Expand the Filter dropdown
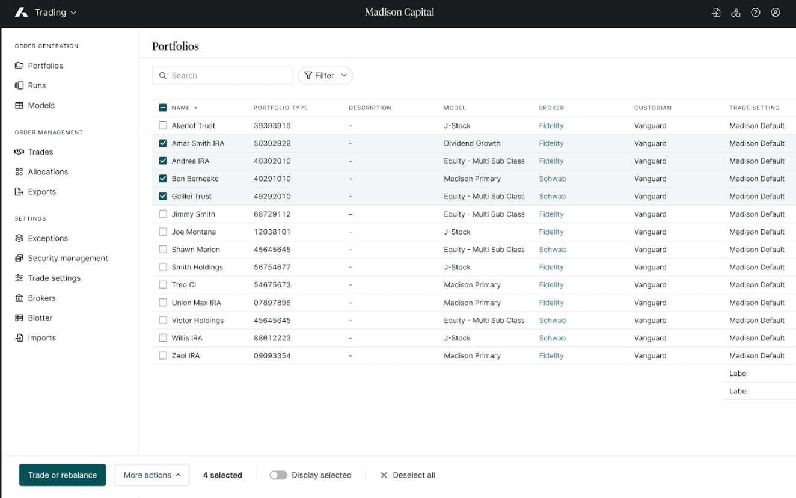The image size is (796, 498). (325, 76)
